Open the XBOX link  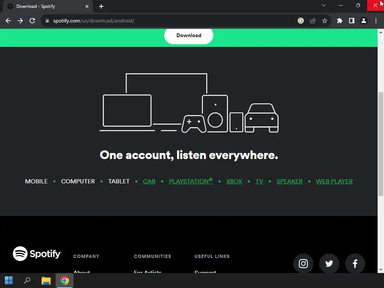tap(234, 181)
